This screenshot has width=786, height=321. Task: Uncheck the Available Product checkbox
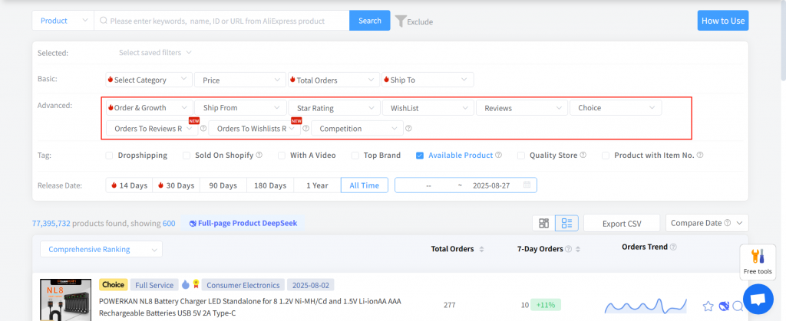[420, 156]
